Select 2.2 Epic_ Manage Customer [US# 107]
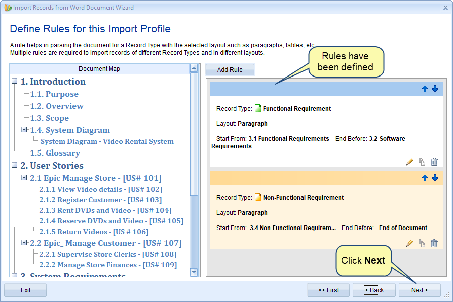This screenshot has height=302, width=453. pos(106,243)
